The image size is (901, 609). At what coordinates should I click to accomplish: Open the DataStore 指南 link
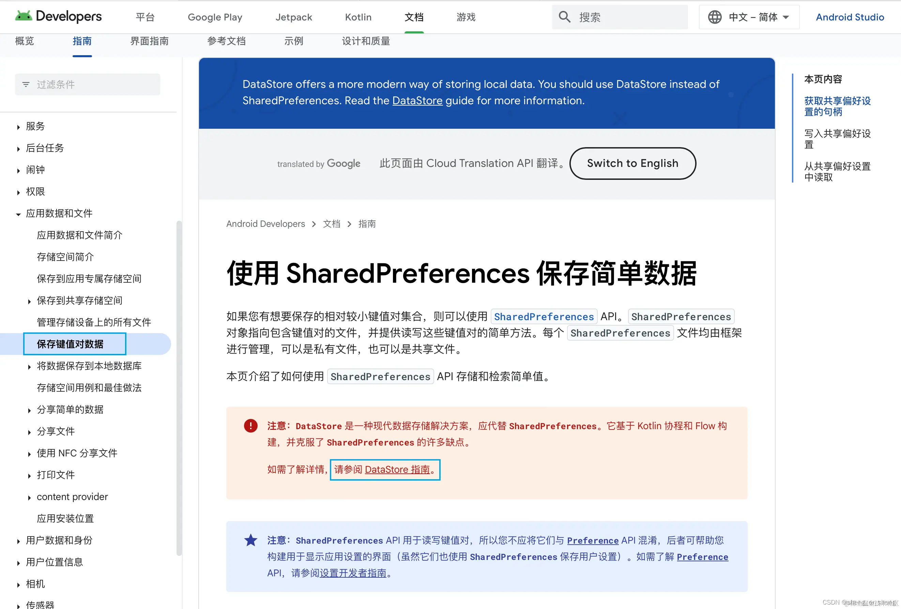pos(398,469)
